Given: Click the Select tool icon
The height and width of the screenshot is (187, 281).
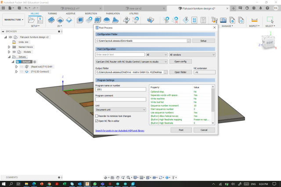Looking at the screenshot, I should click(270, 20).
